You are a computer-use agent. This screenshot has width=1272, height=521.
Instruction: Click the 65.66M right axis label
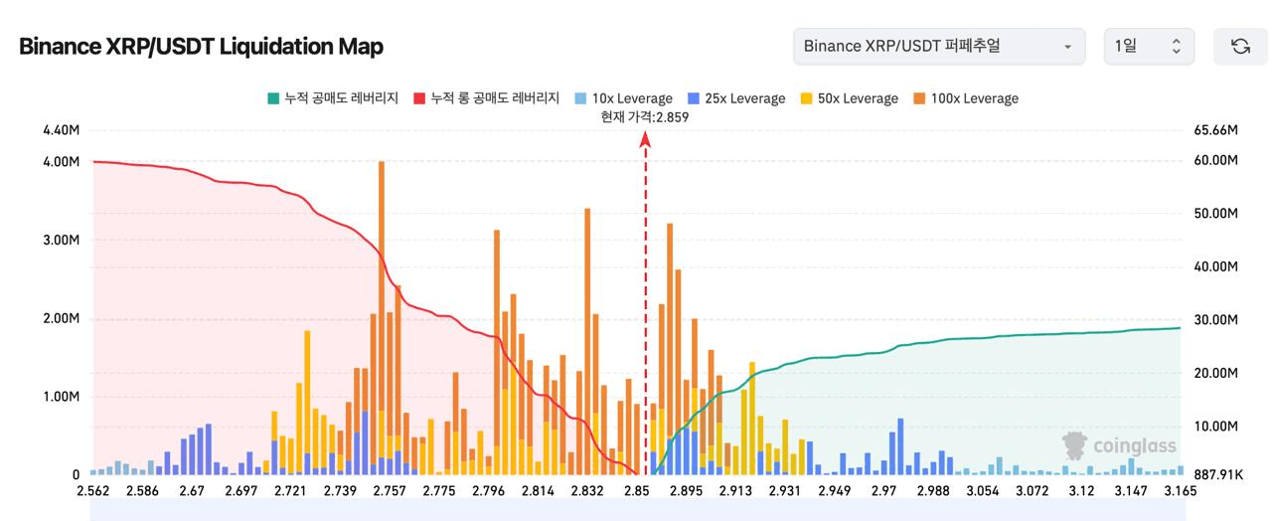click(1215, 130)
